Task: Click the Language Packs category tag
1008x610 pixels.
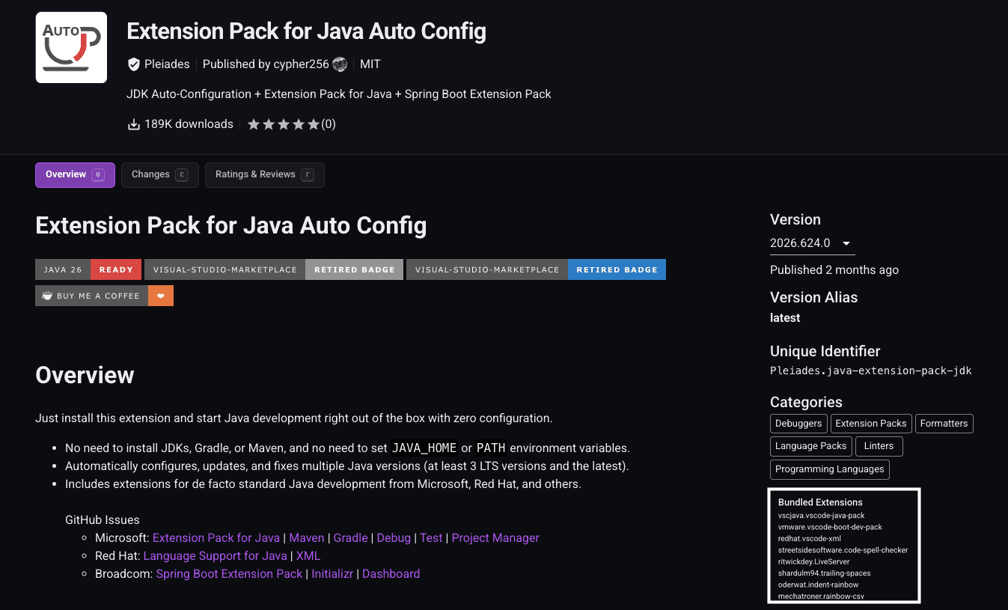Action: (811, 446)
